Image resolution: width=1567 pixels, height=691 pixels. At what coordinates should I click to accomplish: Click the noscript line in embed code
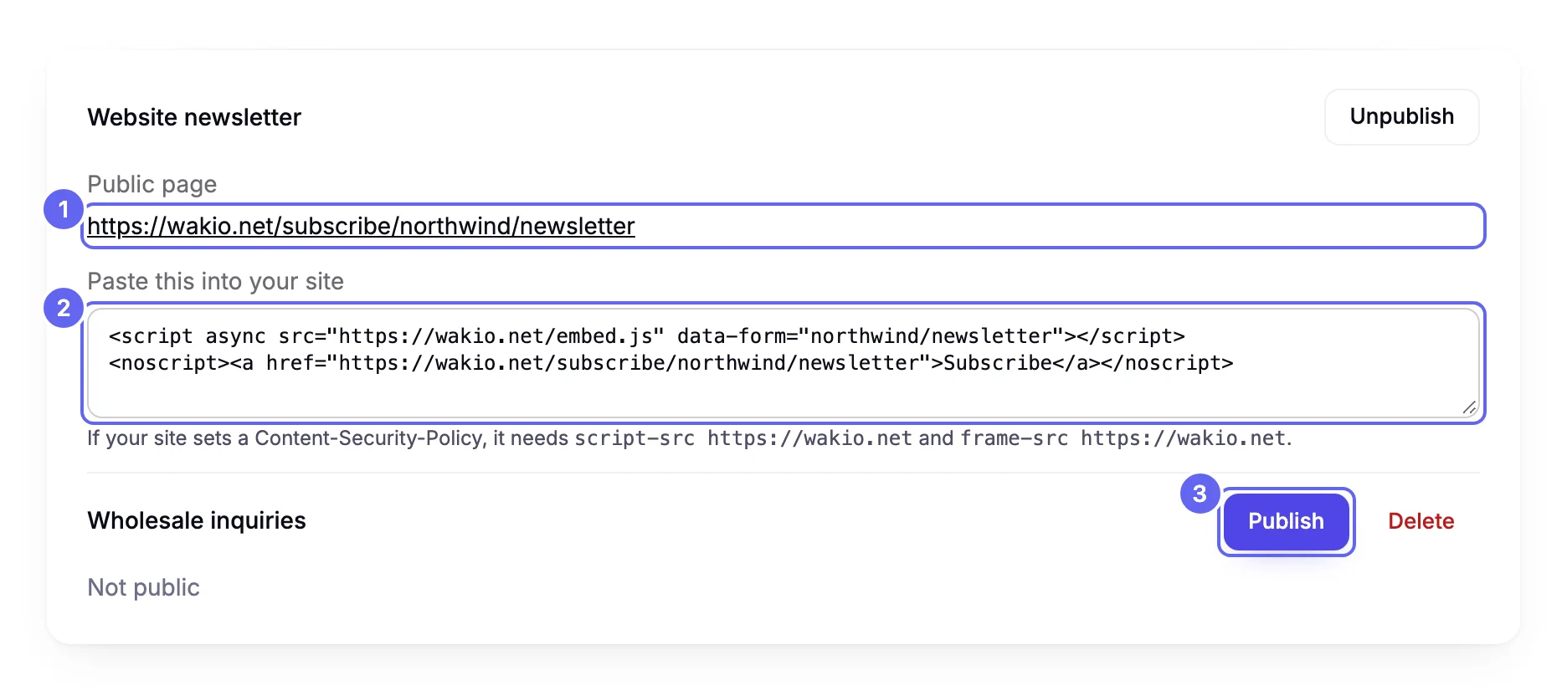(670, 363)
